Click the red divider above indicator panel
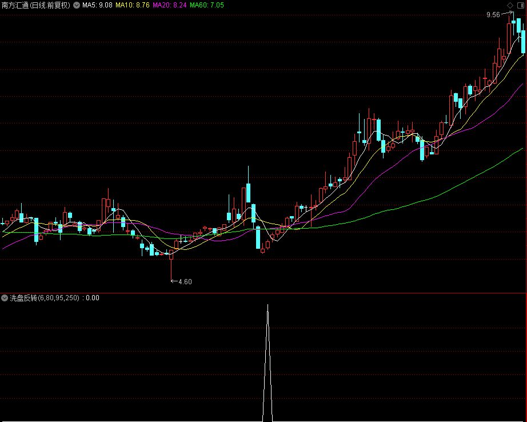 coord(263,293)
